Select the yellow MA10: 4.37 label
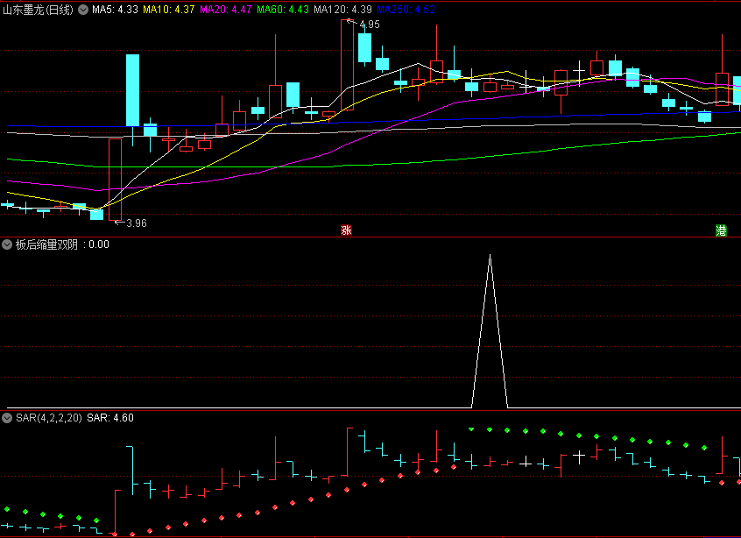Image resolution: width=741 pixels, height=538 pixels. pyautogui.click(x=169, y=10)
